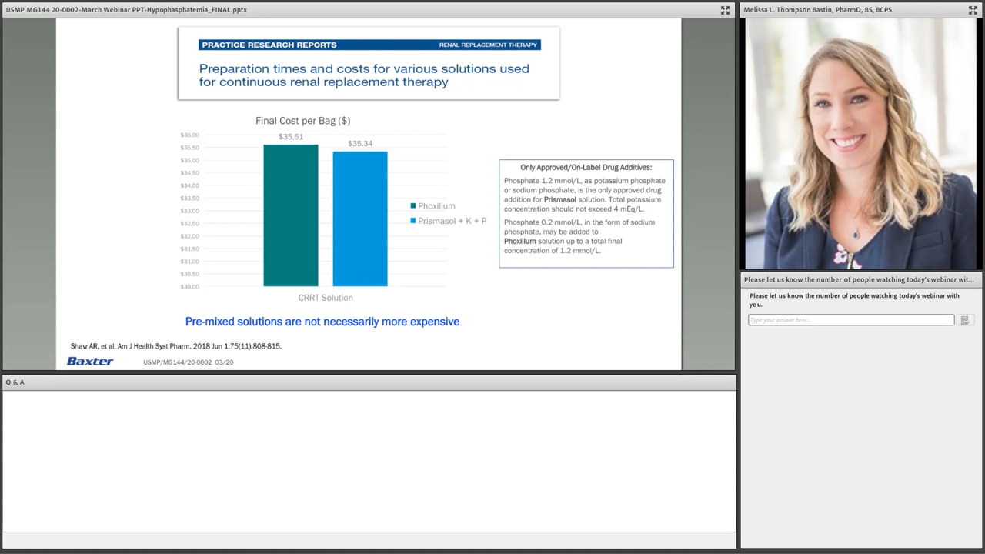Viewport: 985px width, 554px height.
Task: Click the 'CRRT Solution' axis label
Action: coord(326,298)
